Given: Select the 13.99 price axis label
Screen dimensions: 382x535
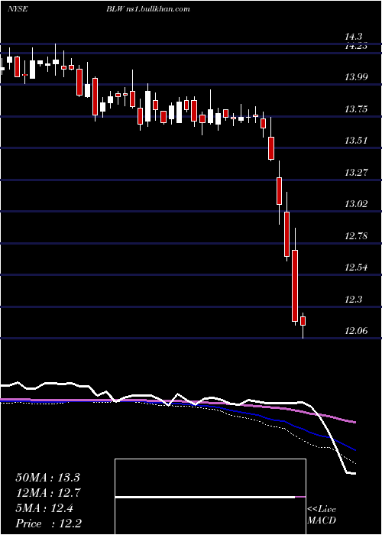Looking at the screenshot, I should tap(357, 77).
